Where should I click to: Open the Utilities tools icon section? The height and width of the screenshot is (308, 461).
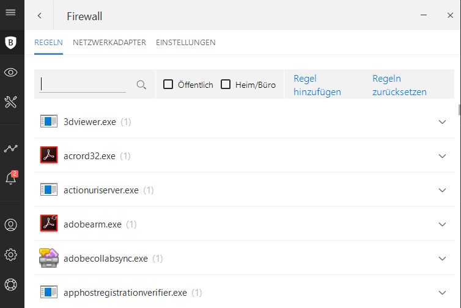(x=10, y=102)
